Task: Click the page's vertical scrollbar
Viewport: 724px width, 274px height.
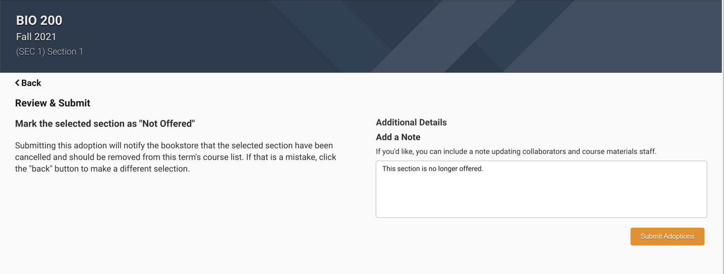Action: pos(722,137)
